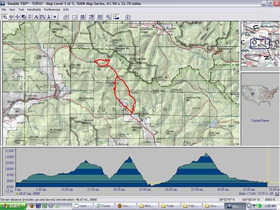Select the Traveling four-arrow tool
Viewport: 280px width, 210px height.
(x=17, y=17)
